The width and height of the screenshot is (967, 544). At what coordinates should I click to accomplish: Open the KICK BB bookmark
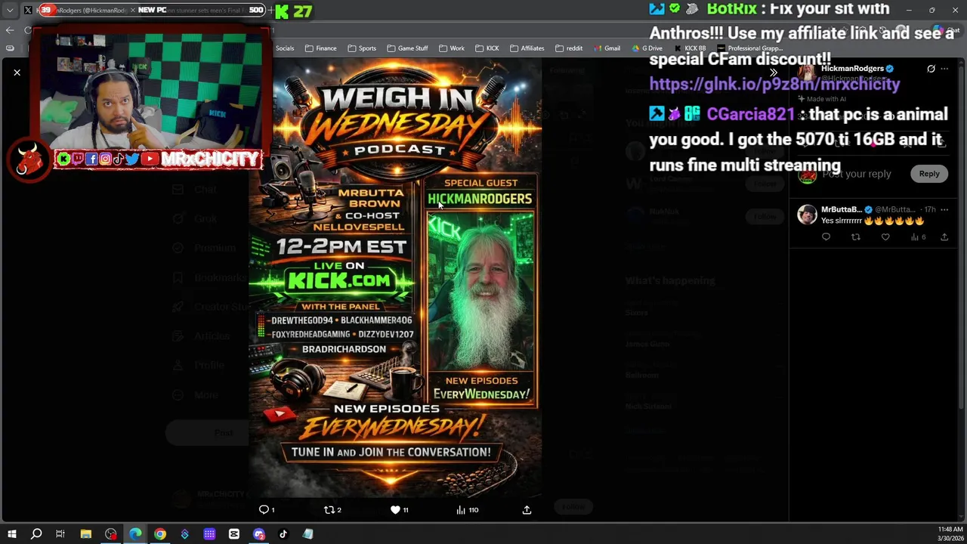click(690, 48)
